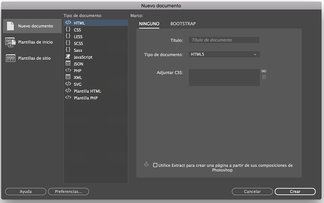Select the JSON document type label
The height and width of the screenshot is (203, 324).
point(78,64)
